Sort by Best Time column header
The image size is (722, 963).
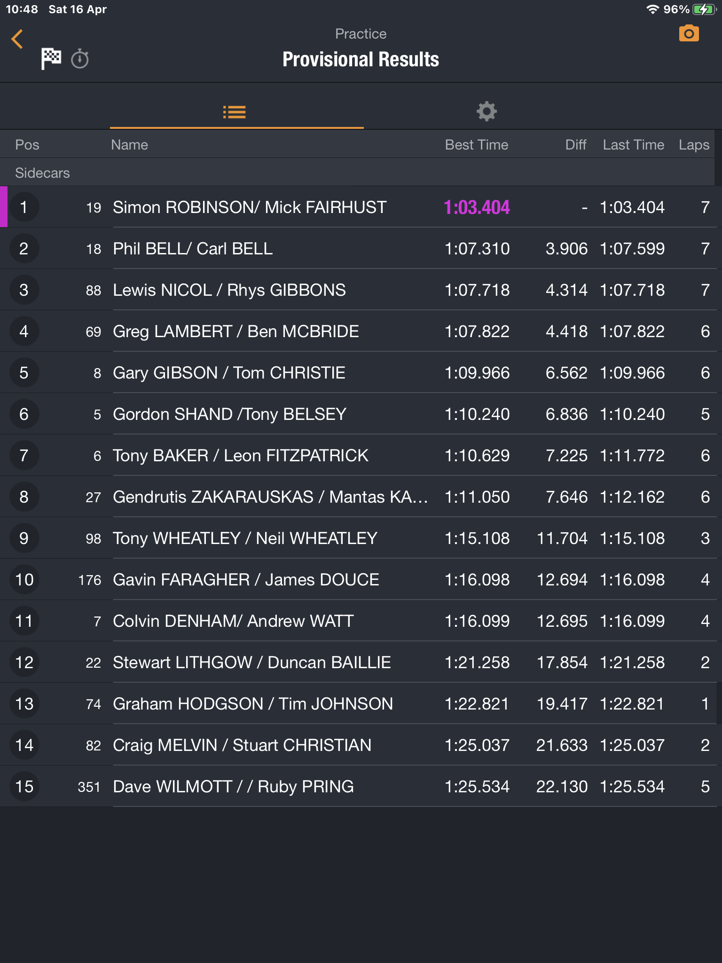point(476,145)
